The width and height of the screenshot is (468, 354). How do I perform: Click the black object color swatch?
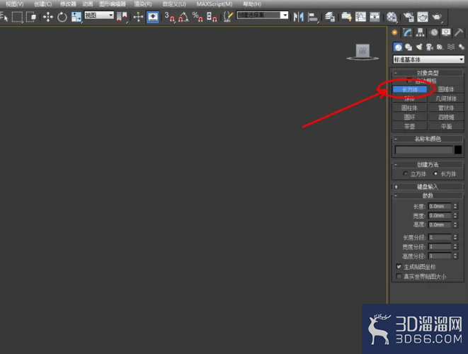click(458, 150)
